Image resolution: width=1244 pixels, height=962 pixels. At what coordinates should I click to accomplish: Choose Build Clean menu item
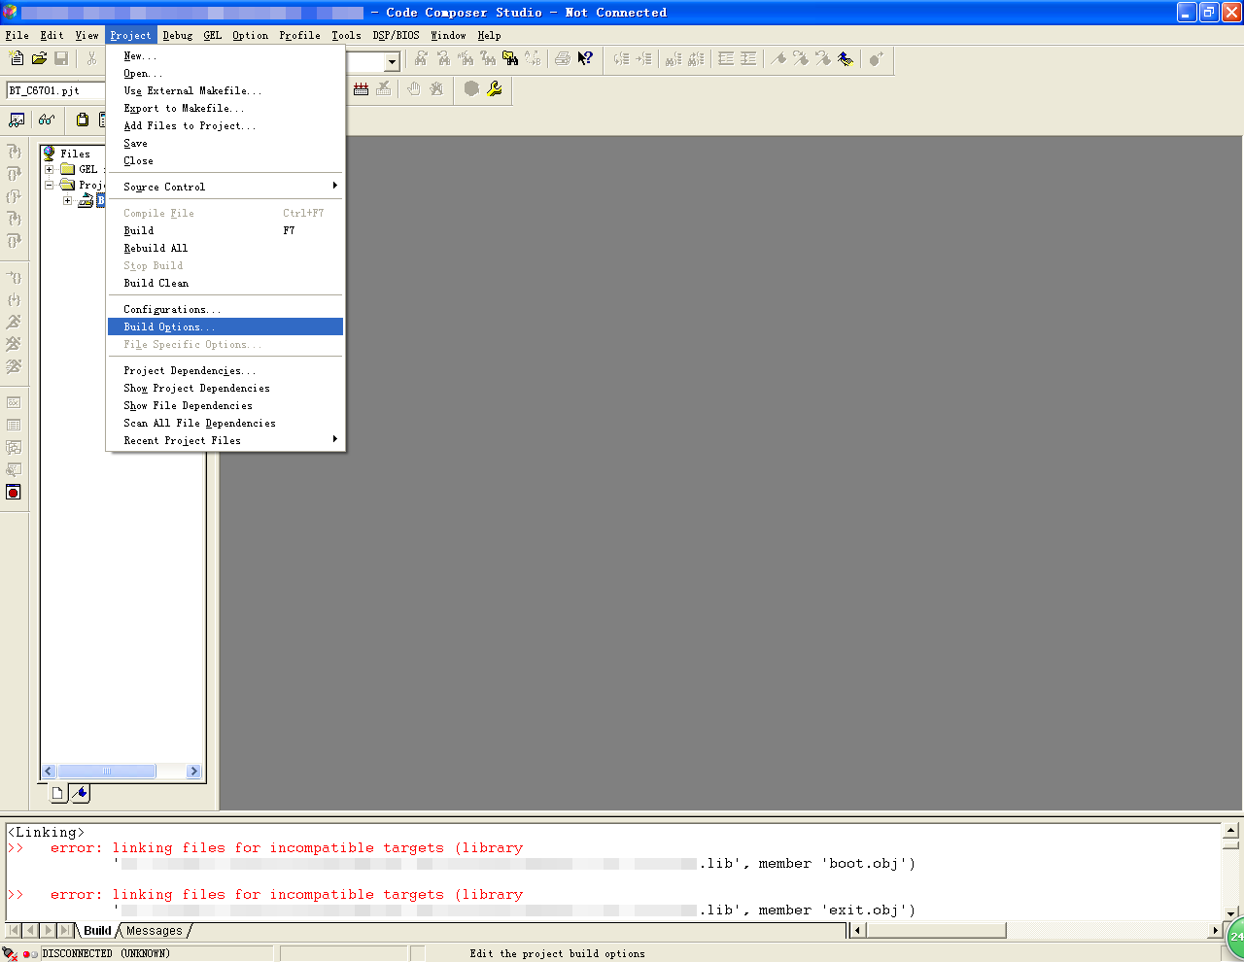pos(225,283)
